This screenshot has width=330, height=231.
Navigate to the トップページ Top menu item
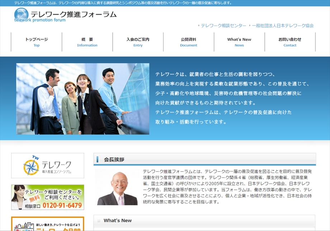(x=36, y=42)
